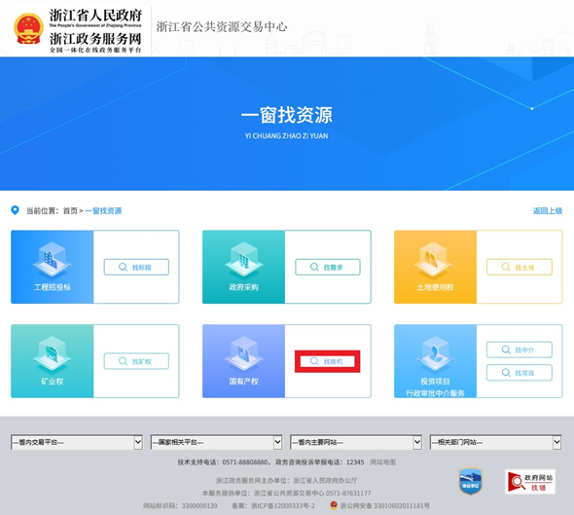574x515 pixels.
Task: Click the 找商机 search button
Action: (x=328, y=361)
